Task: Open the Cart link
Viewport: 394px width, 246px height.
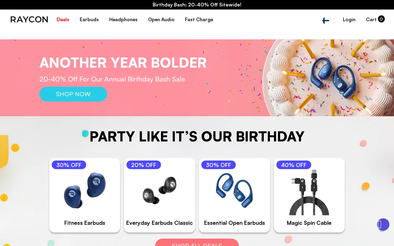Action: [371, 20]
